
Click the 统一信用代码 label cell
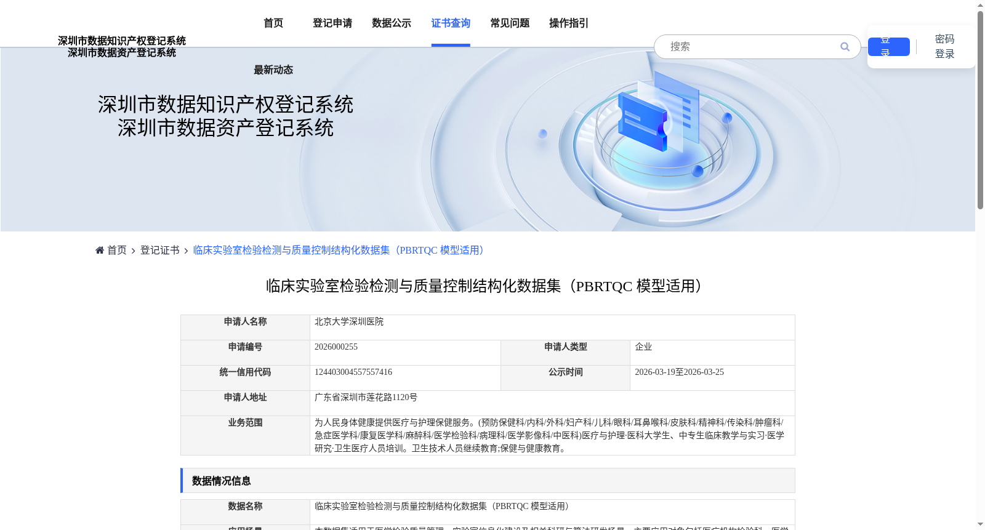pos(246,378)
